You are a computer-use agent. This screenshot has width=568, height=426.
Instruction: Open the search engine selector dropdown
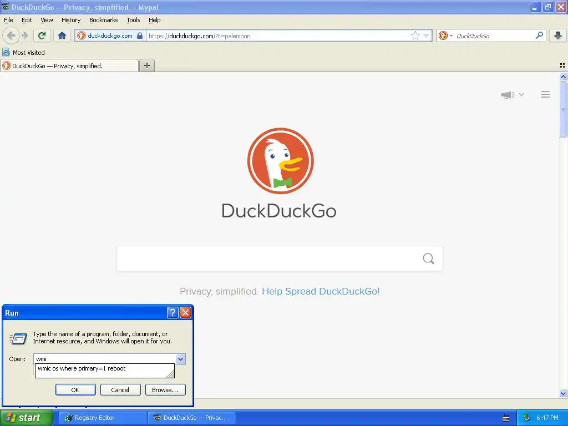tap(445, 35)
